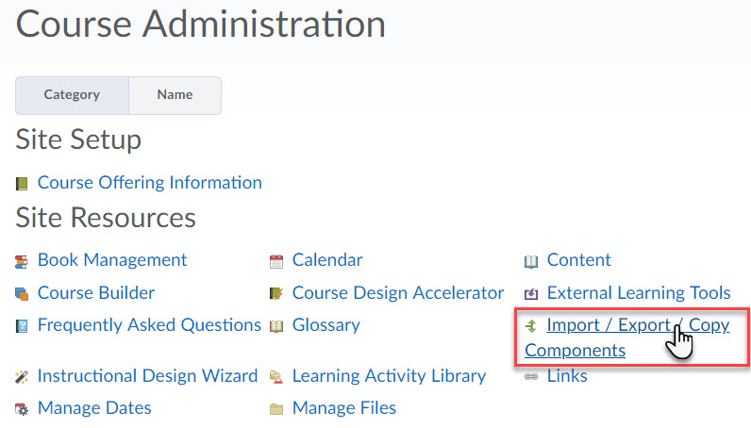Image resolution: width=751 pixels, height=428 pixels.
Task: Switch to the Category view tab
Action: point(73,95)
